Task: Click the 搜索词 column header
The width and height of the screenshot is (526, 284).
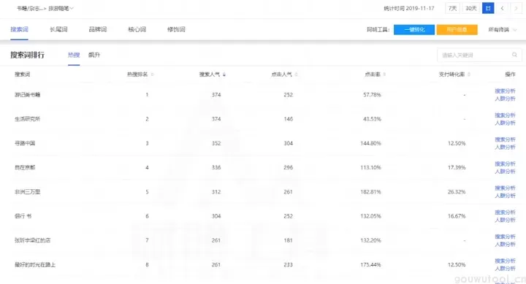Action: point(22,74)
